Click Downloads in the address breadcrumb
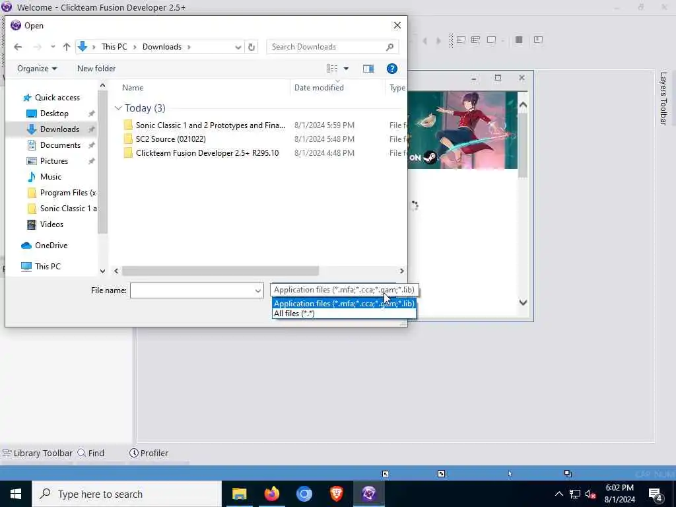This screenshot has height=507, width=676. (162, 47)
